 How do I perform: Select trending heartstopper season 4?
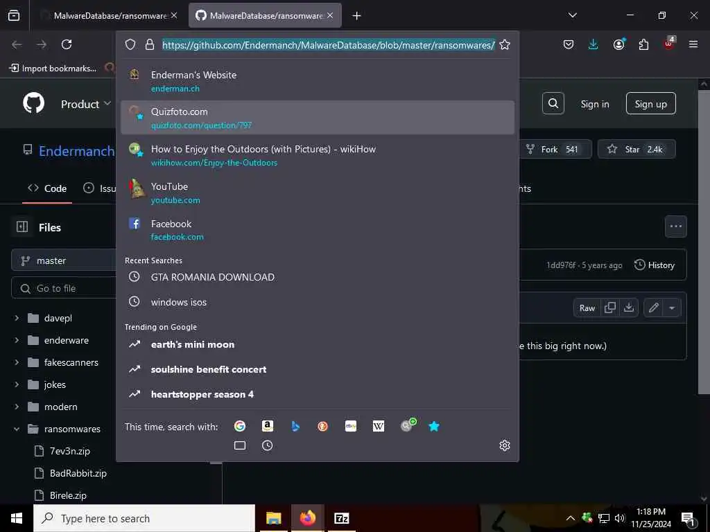coord(318,394)
